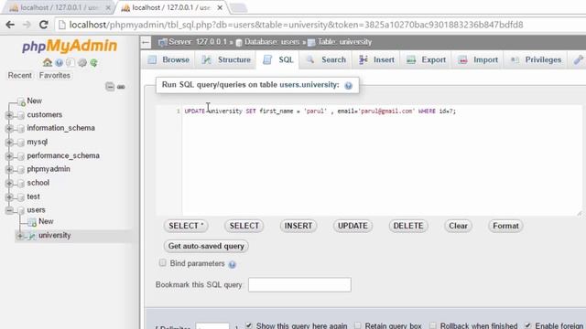This screenshot has height=329, width=586.
Task: Collapse the users database node
Action: pos(9,210)
